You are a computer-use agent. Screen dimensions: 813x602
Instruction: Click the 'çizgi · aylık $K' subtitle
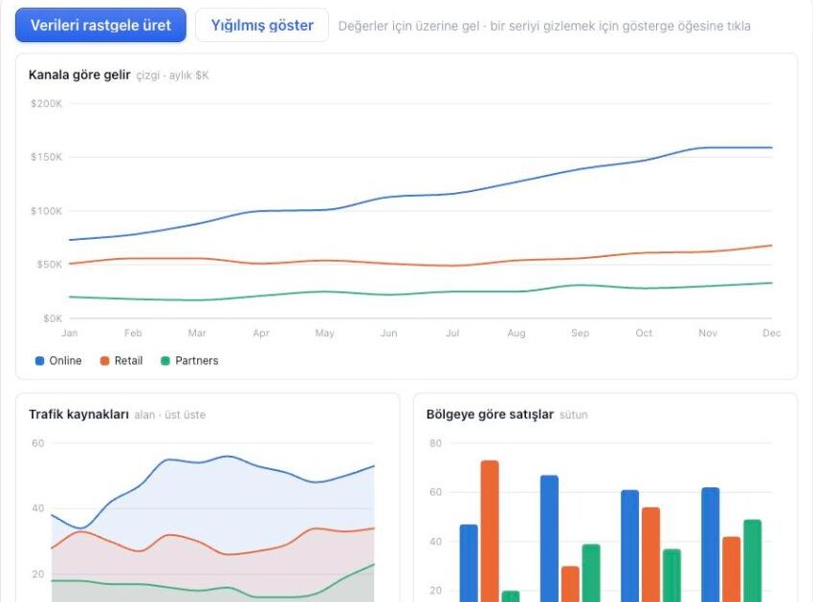[x=173, y=75]
